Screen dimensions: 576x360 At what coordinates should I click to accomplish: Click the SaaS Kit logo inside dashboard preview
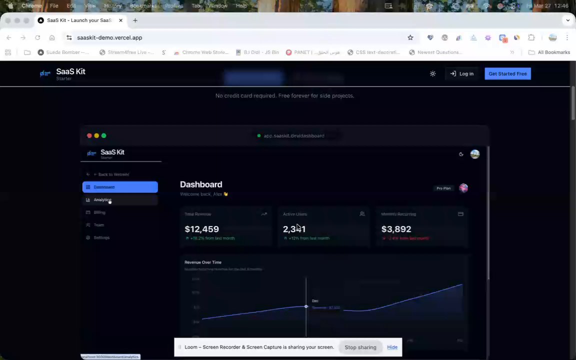tap(106, 153)
